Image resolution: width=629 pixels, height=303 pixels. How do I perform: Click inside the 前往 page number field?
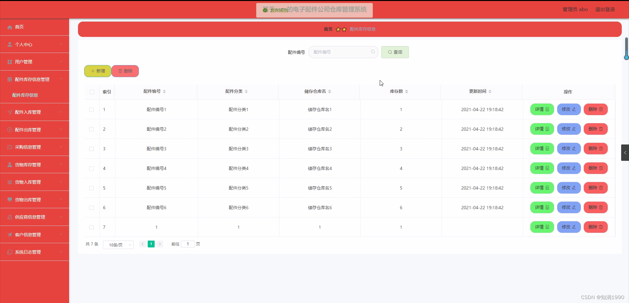tap(187, 244)
